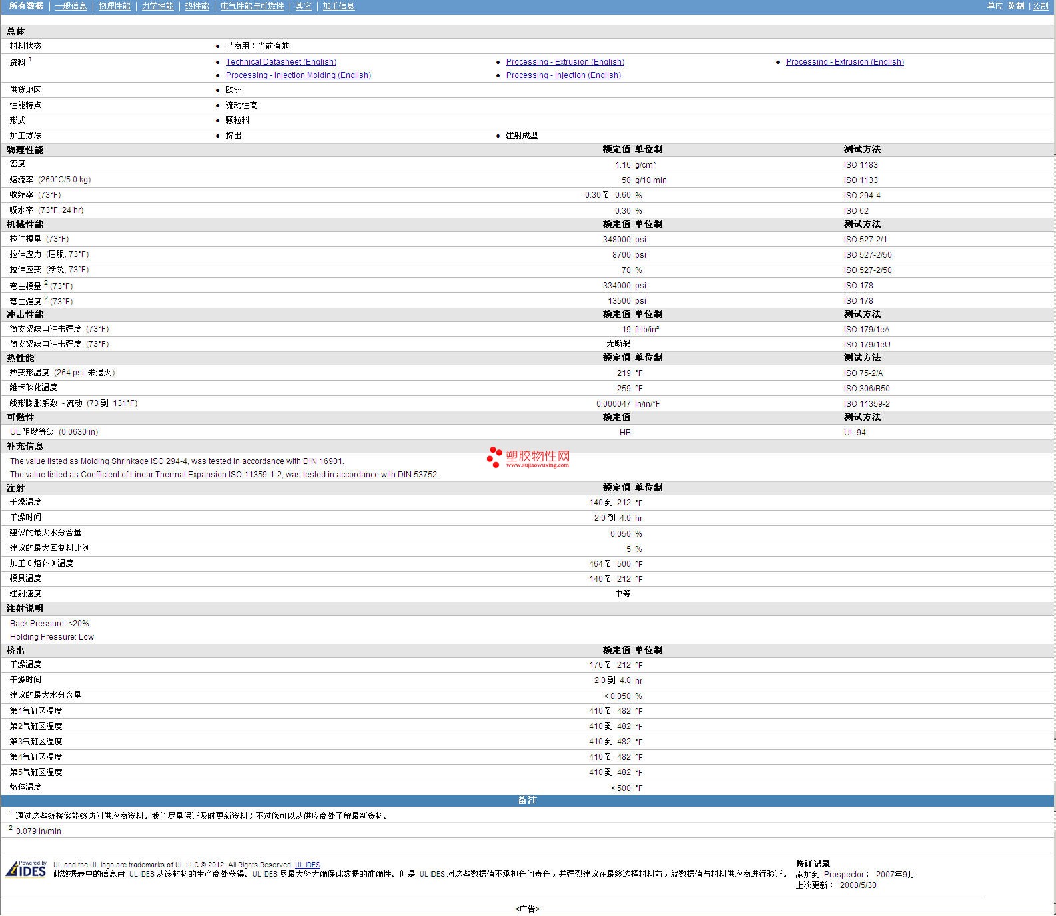Image resolution: width=1056 pixels, height=916 pixels.
Task: Select the ISO 527-2/1 test method
Action: (865, 240)
